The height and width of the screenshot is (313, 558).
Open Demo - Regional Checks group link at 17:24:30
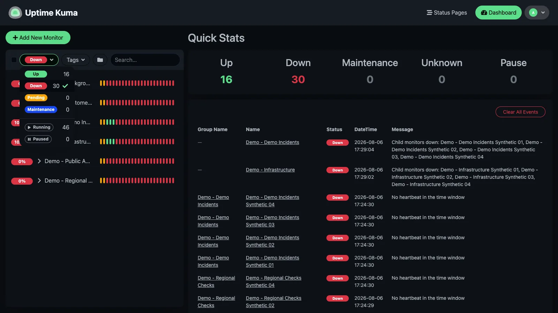point(216,282)
